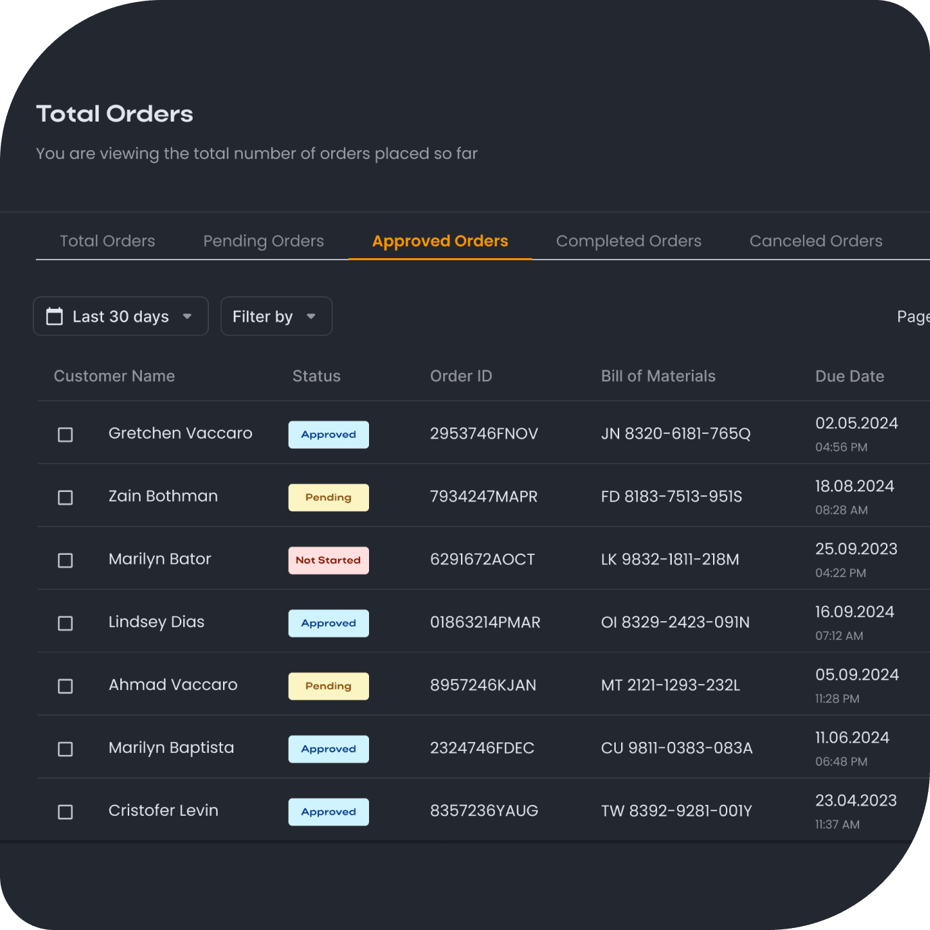
Task: Click order ID 8957246KJAN
Action: (x=483, y=685)
